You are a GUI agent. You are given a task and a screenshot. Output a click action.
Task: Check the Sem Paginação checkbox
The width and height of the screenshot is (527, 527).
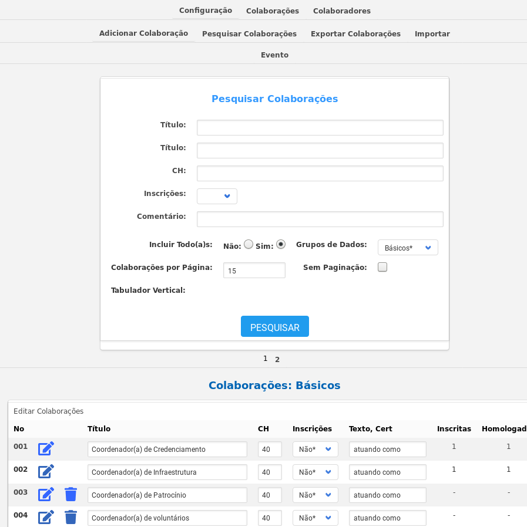point(382,267)
